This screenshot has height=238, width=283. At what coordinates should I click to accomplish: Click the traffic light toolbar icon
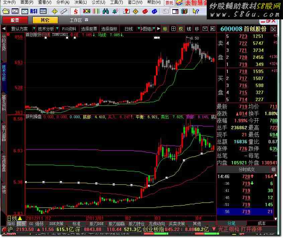[87, 11]
